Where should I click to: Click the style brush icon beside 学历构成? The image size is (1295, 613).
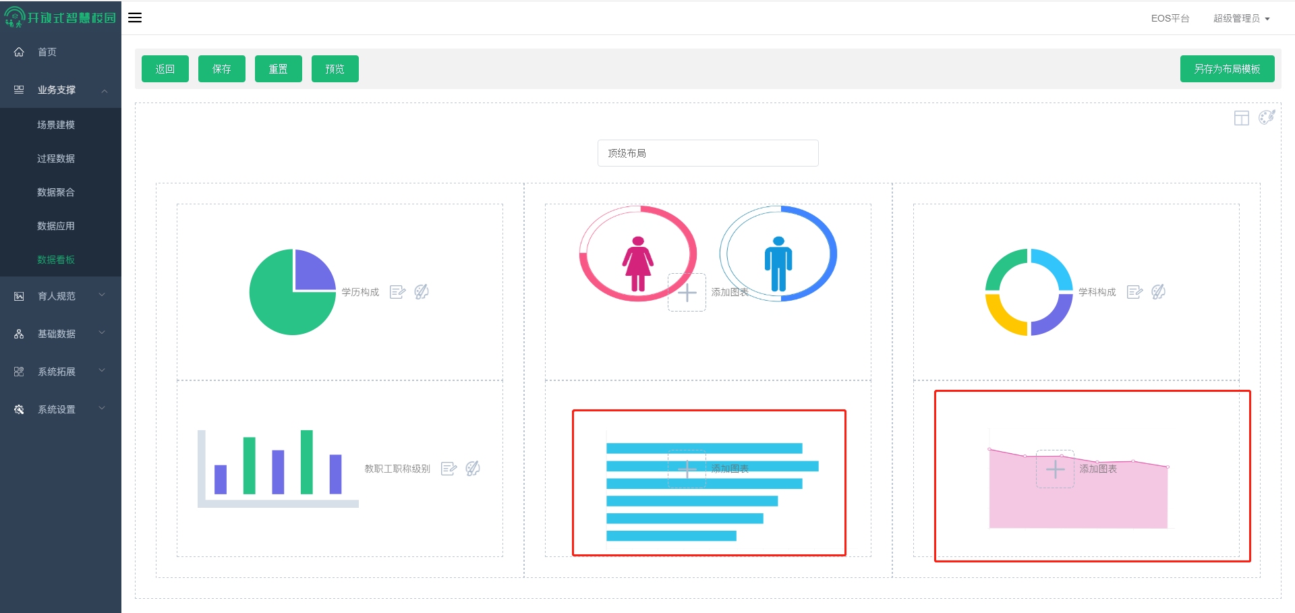(x=422, y=291)
